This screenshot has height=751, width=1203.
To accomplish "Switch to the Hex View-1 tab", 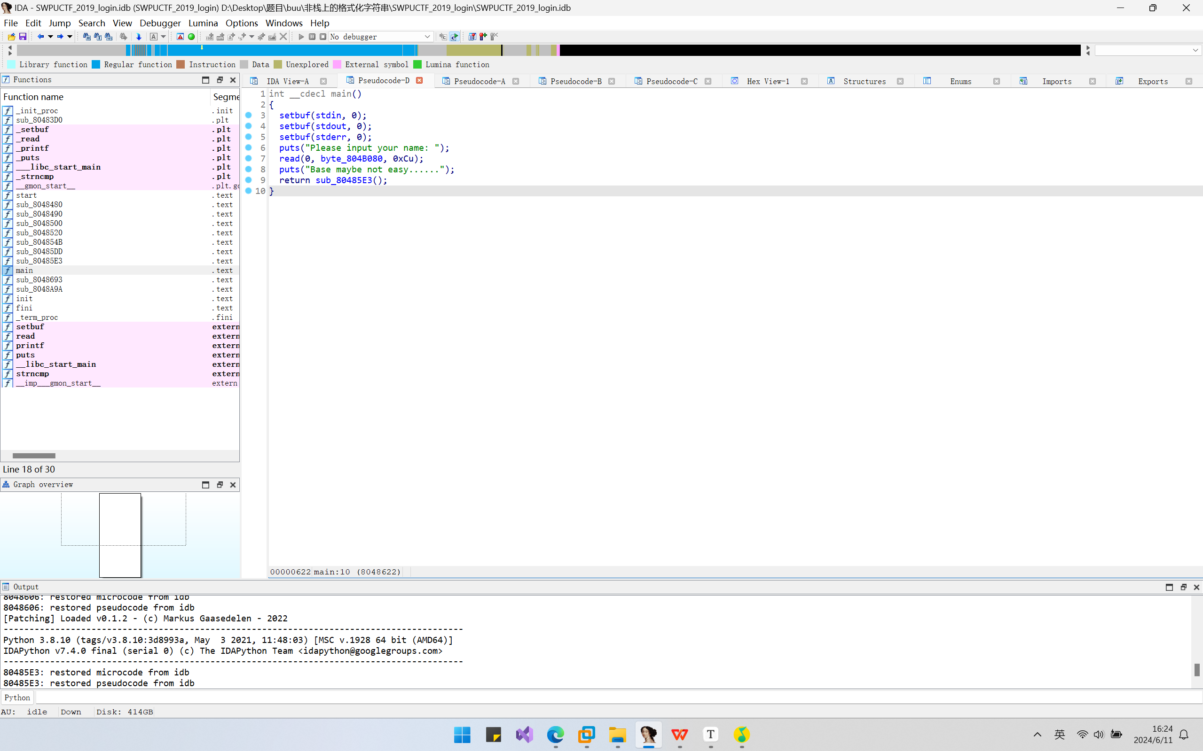I will pyautogui.click(x=768, y=81).
